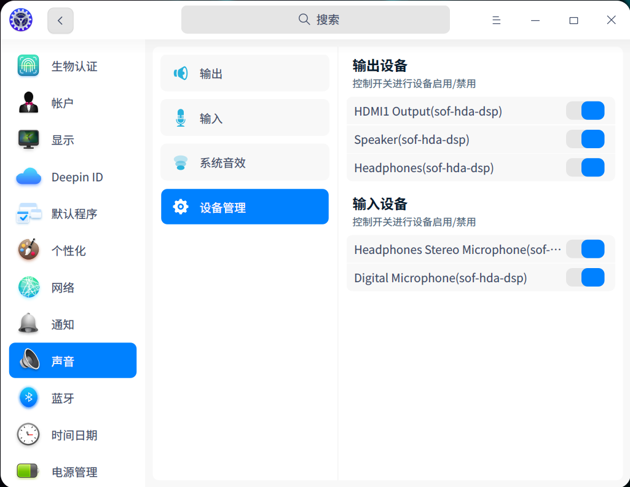
Task: Disable Headphones(sof-hda-dsp) output toggle
Action: 585,167
